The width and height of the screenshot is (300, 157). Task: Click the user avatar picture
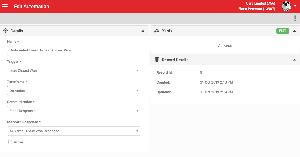tap(286, 6)
